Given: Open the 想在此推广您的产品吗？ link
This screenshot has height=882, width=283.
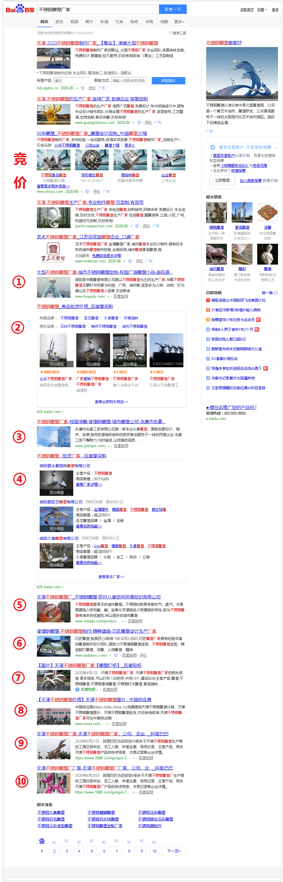Looking at the screenshot, I should (x=231, y=407).
